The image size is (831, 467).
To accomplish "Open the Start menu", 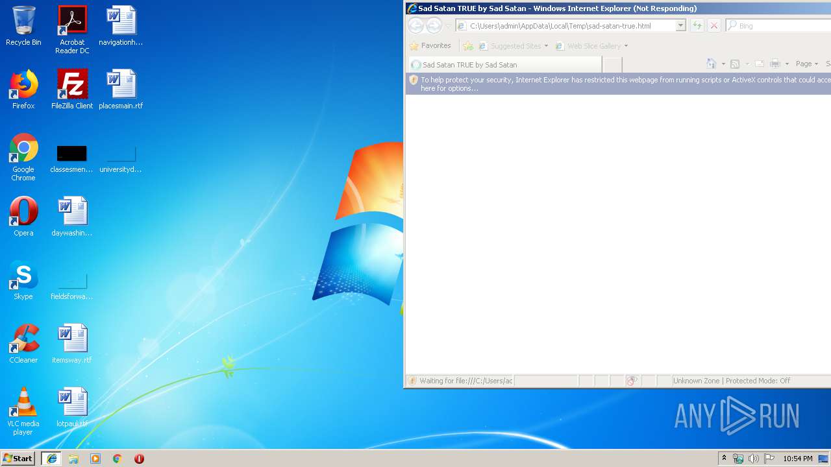I will (18, 459).
